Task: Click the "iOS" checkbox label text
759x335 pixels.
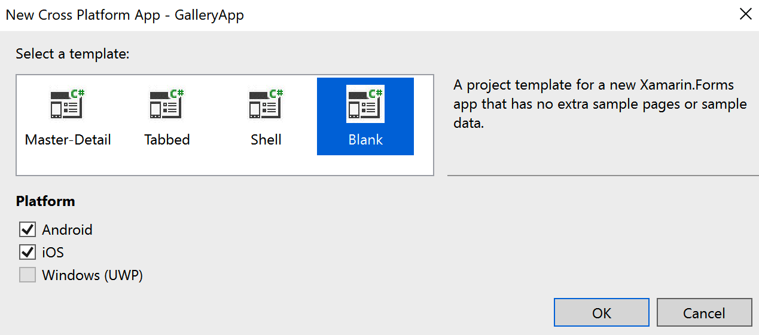Action: [53, 253]
